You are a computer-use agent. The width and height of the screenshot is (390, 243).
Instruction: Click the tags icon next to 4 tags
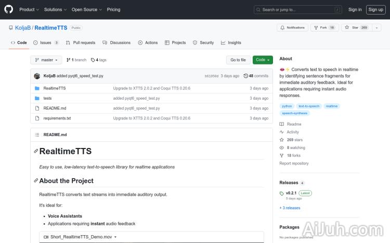pyautogui.click(x=93, y=60)
